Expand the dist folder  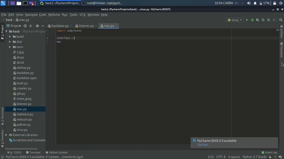pos(10,42)
